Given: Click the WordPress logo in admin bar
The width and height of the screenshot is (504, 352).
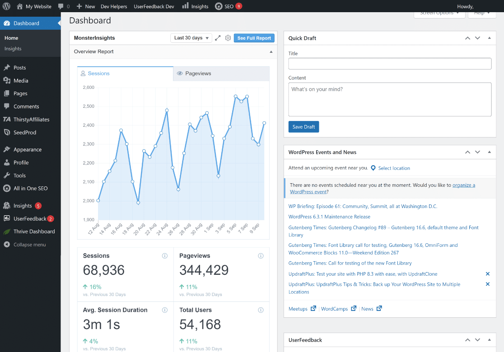Looking at the screenshot, I should pyautogui.click(x=6, y=6).
